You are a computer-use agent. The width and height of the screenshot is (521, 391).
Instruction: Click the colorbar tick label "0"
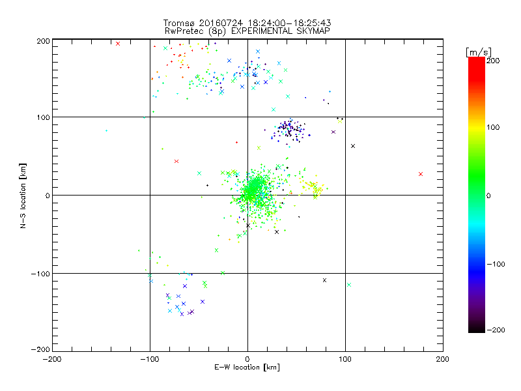[488, 196]
